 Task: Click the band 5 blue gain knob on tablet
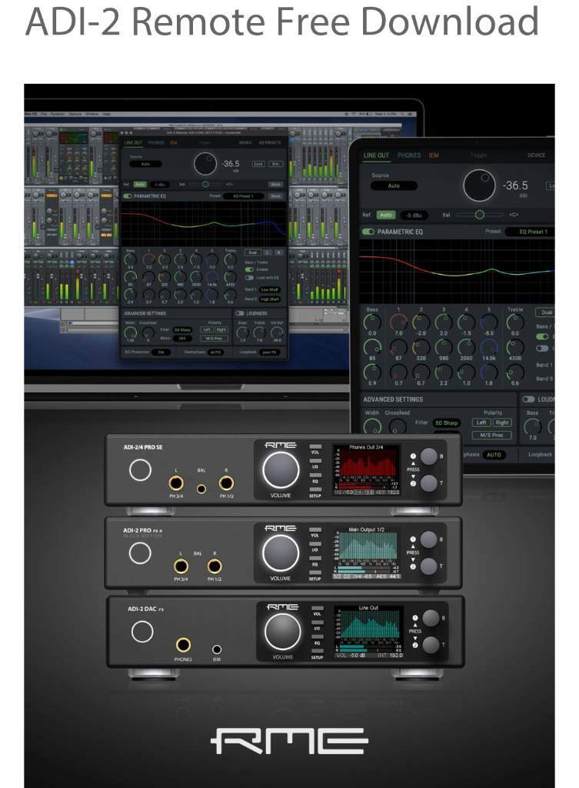point(488,322)
